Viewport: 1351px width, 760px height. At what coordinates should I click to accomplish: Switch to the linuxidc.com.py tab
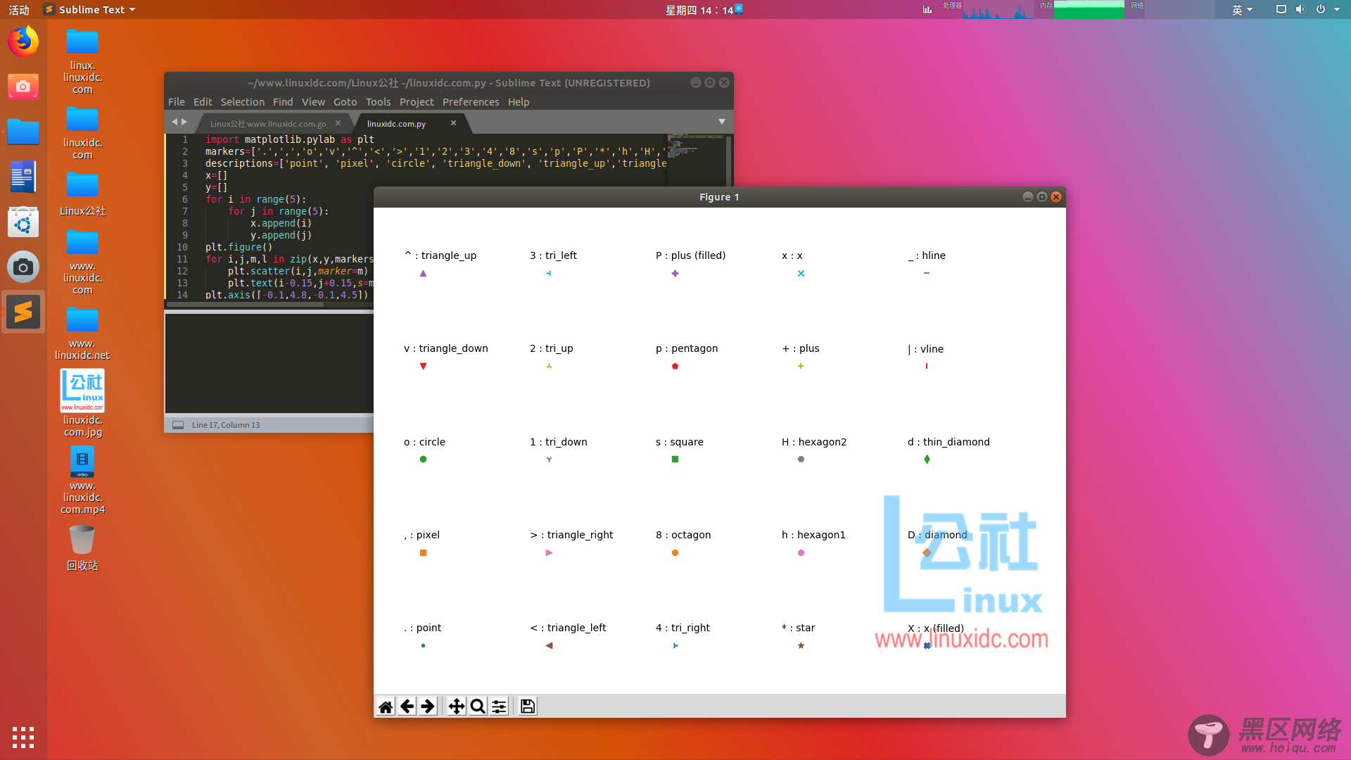point(396,123)
